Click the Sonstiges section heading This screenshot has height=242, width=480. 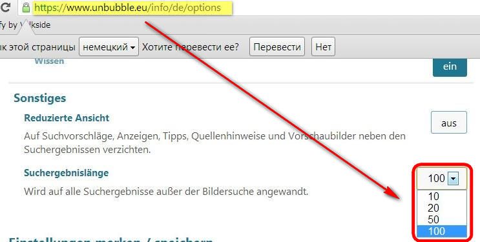[x=40, y=99]
